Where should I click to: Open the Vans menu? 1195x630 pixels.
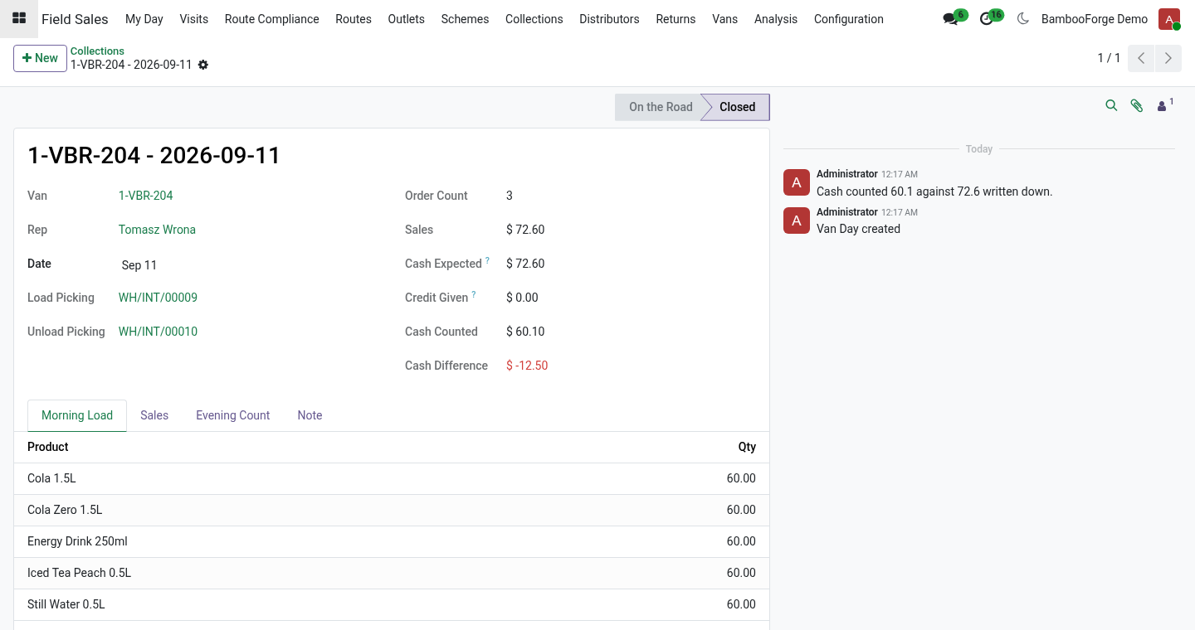(x=725, y=19)
